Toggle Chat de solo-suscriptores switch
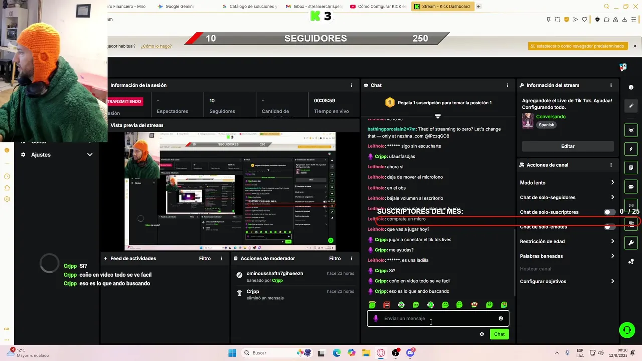This screenshot has height=361, width=642. (x=609, y=212)
